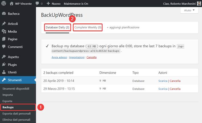Click the 9 MB size in the 20 Aprile row
Viewport: 202px width, 123px height.
pos(103,81)
